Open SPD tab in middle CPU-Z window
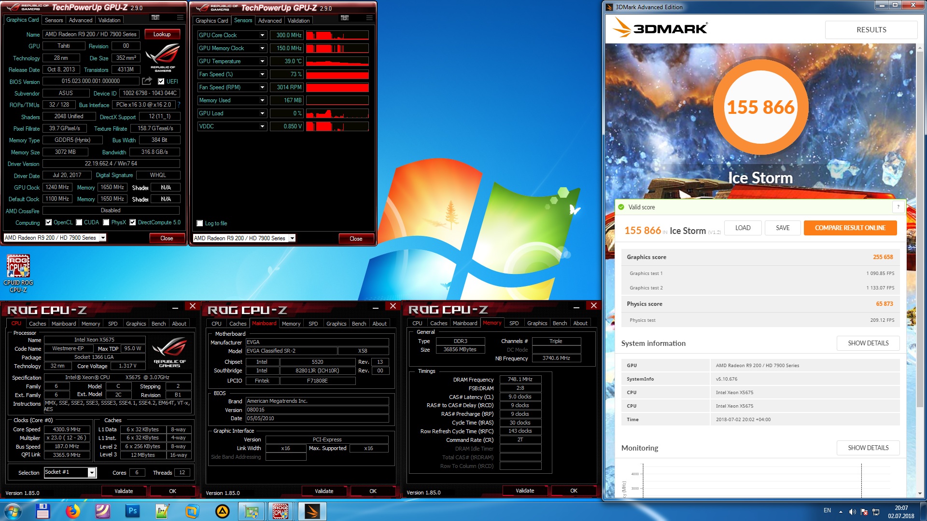This screenshot has height=521, width=927. (313, 324)
